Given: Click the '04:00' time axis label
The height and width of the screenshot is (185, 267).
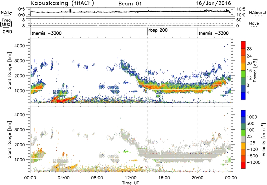Looking at the screenshot, I should click(63, 178).
